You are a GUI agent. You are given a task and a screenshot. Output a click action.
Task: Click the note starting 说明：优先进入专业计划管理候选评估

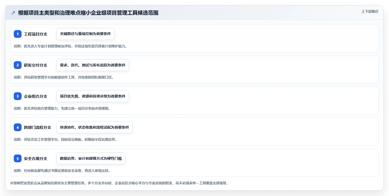pyautogui.click(x=70, y=46)
